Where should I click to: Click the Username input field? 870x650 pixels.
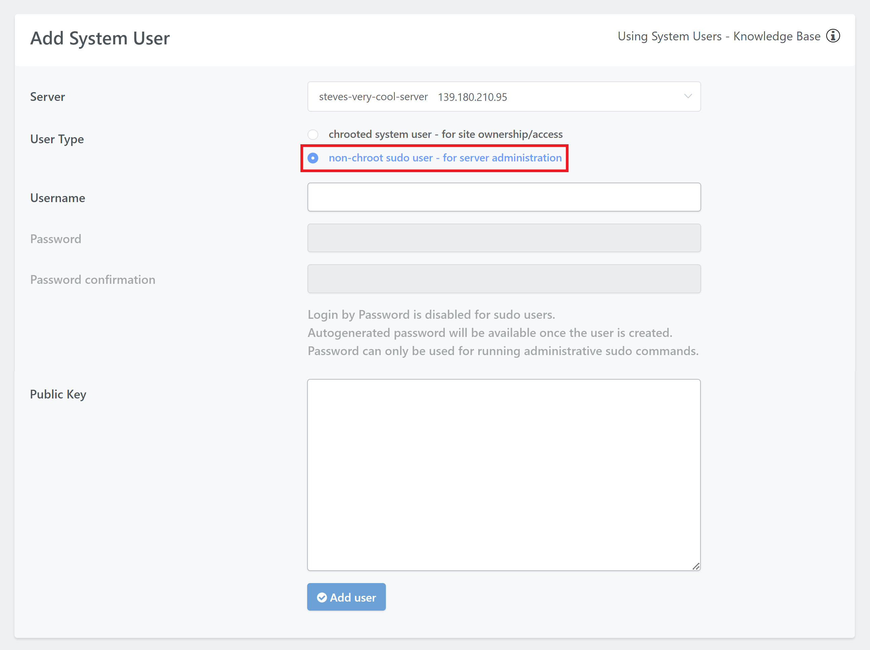pyautogui.click(x=504, y=197)
